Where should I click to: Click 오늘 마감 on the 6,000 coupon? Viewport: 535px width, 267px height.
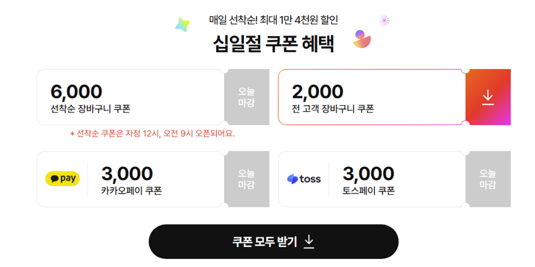(246, 97)
